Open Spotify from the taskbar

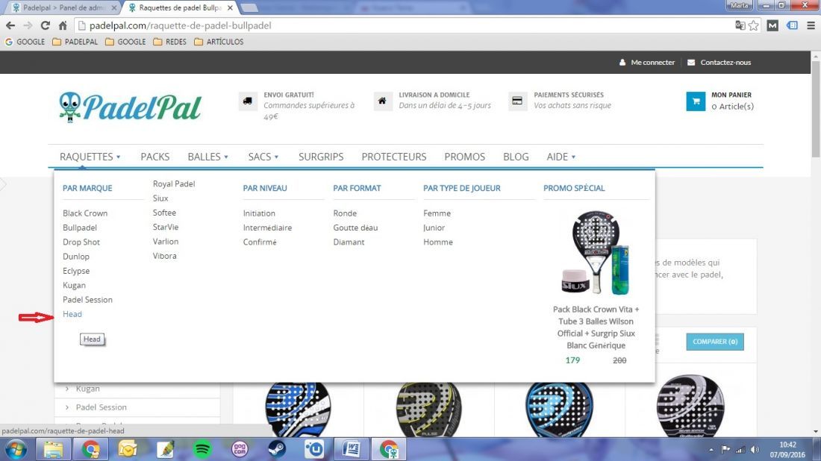pos(202,450)
